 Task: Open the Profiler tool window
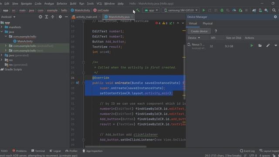pos(71,151)
